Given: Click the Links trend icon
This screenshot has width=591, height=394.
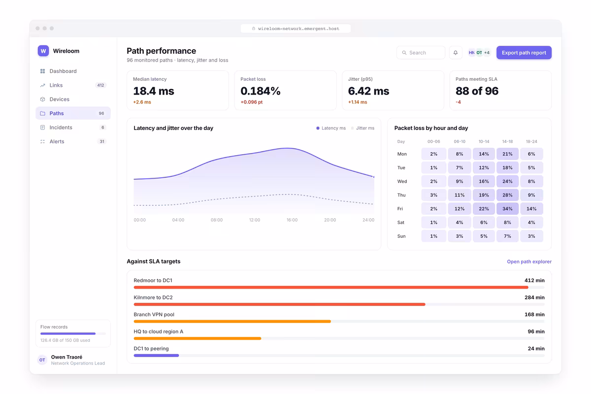Looking at the screenshot, I should 43,85.
